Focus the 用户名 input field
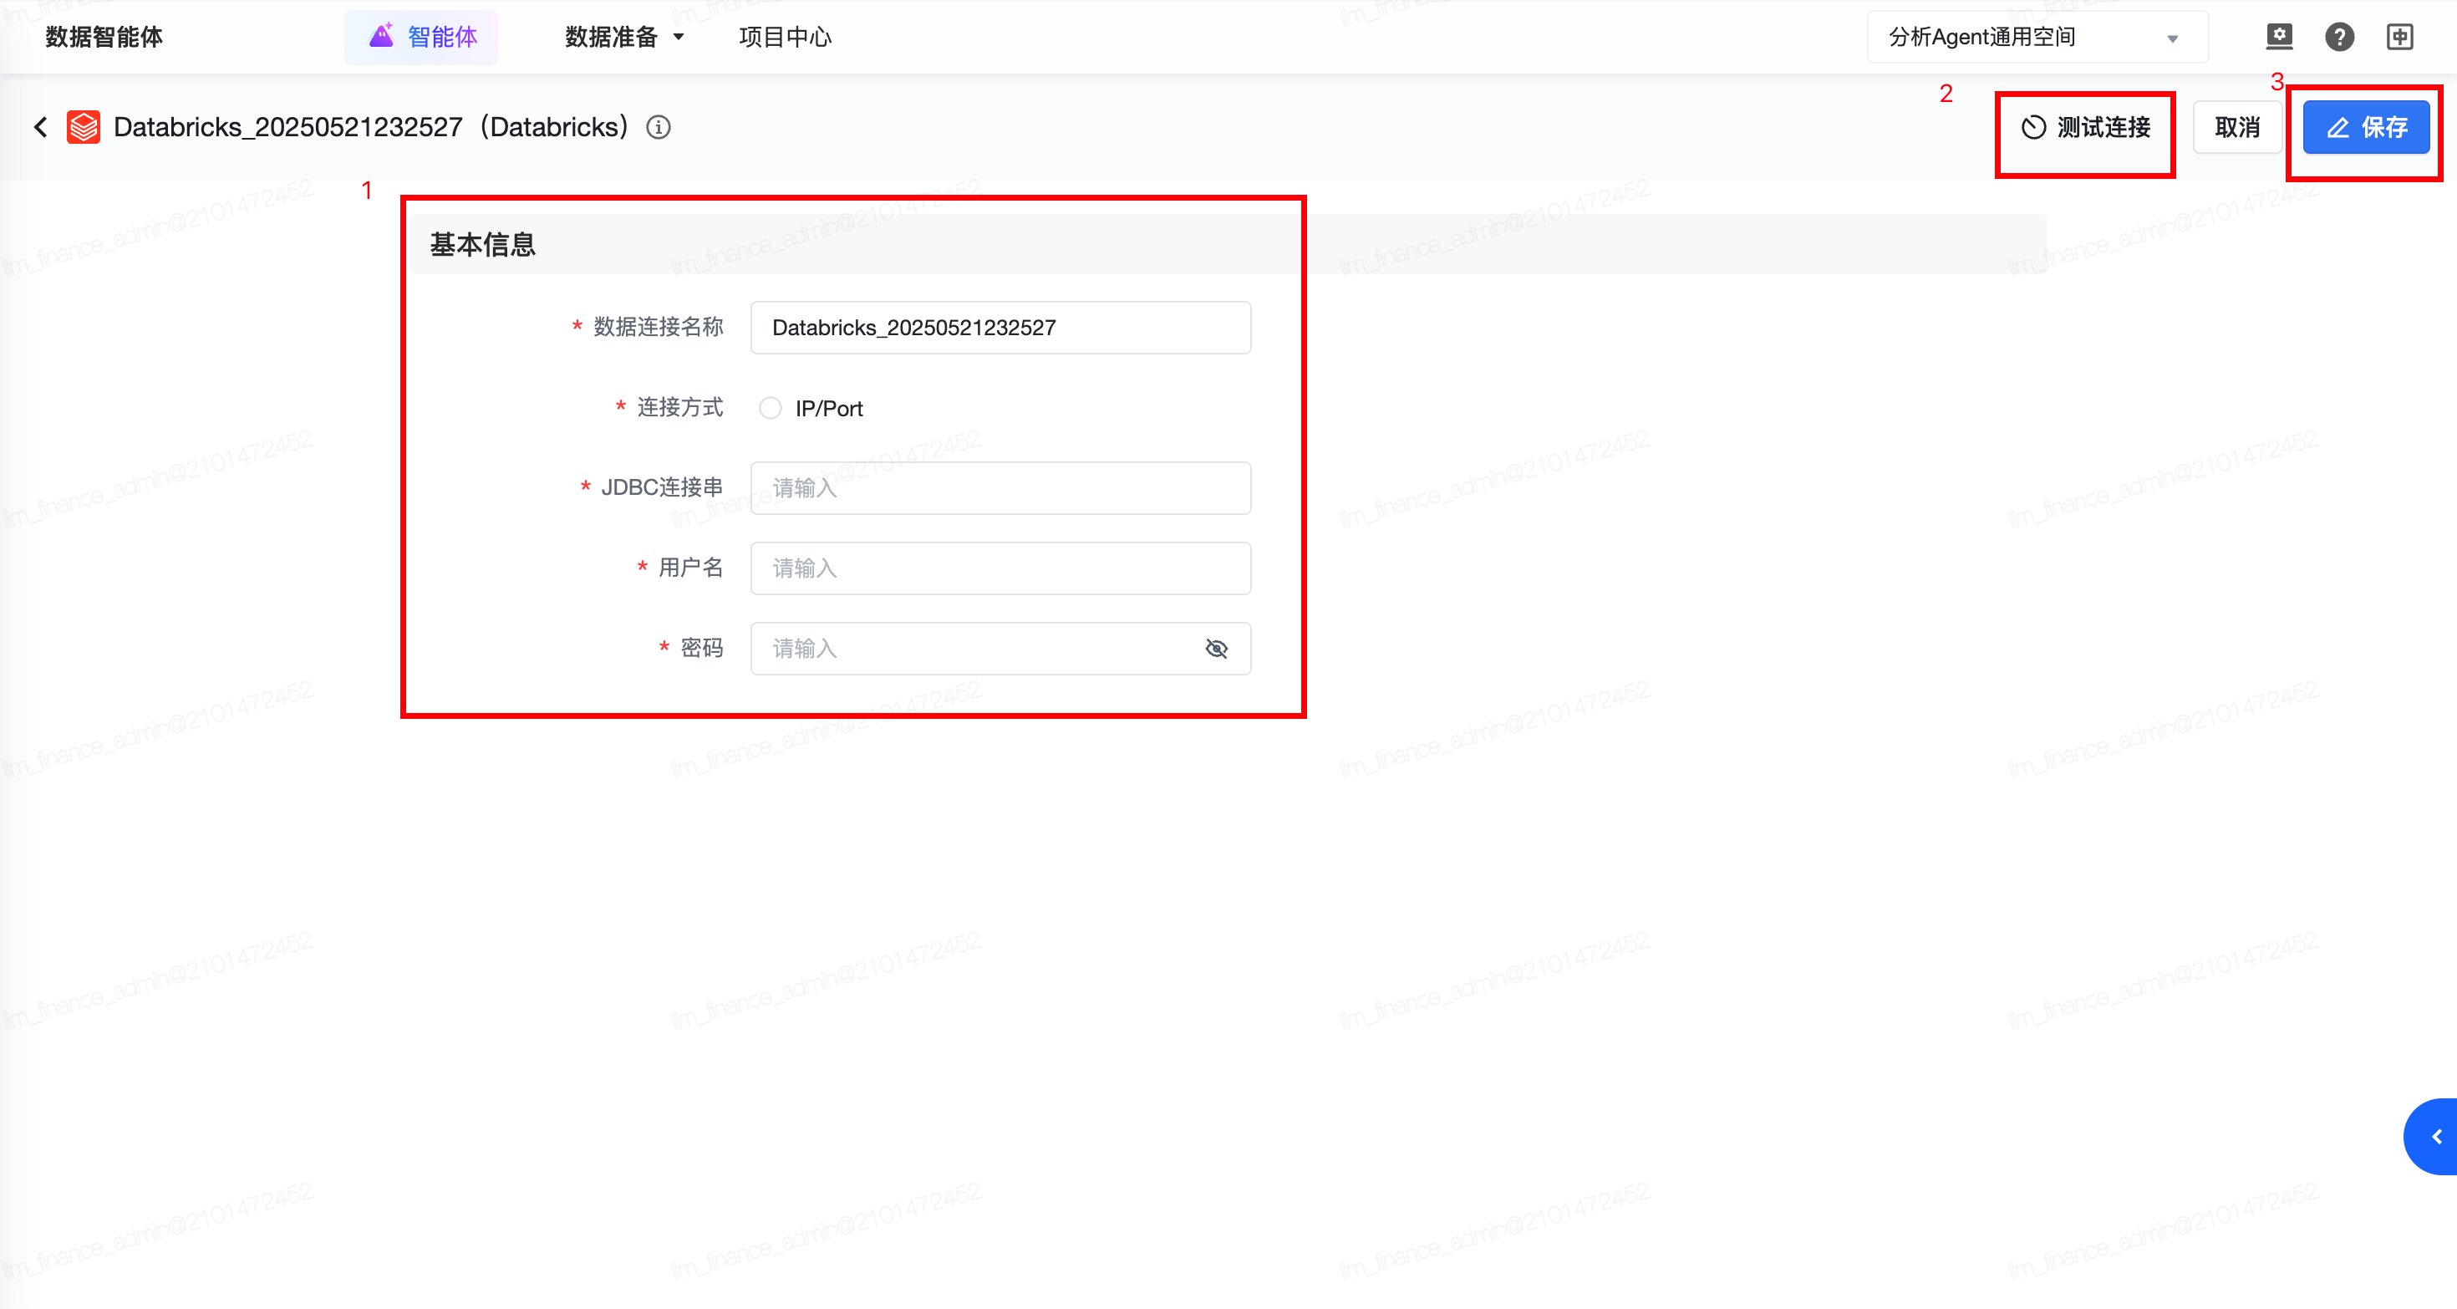The width and height of the screenshot is (2457, 1309). [x=1000, y=568]
